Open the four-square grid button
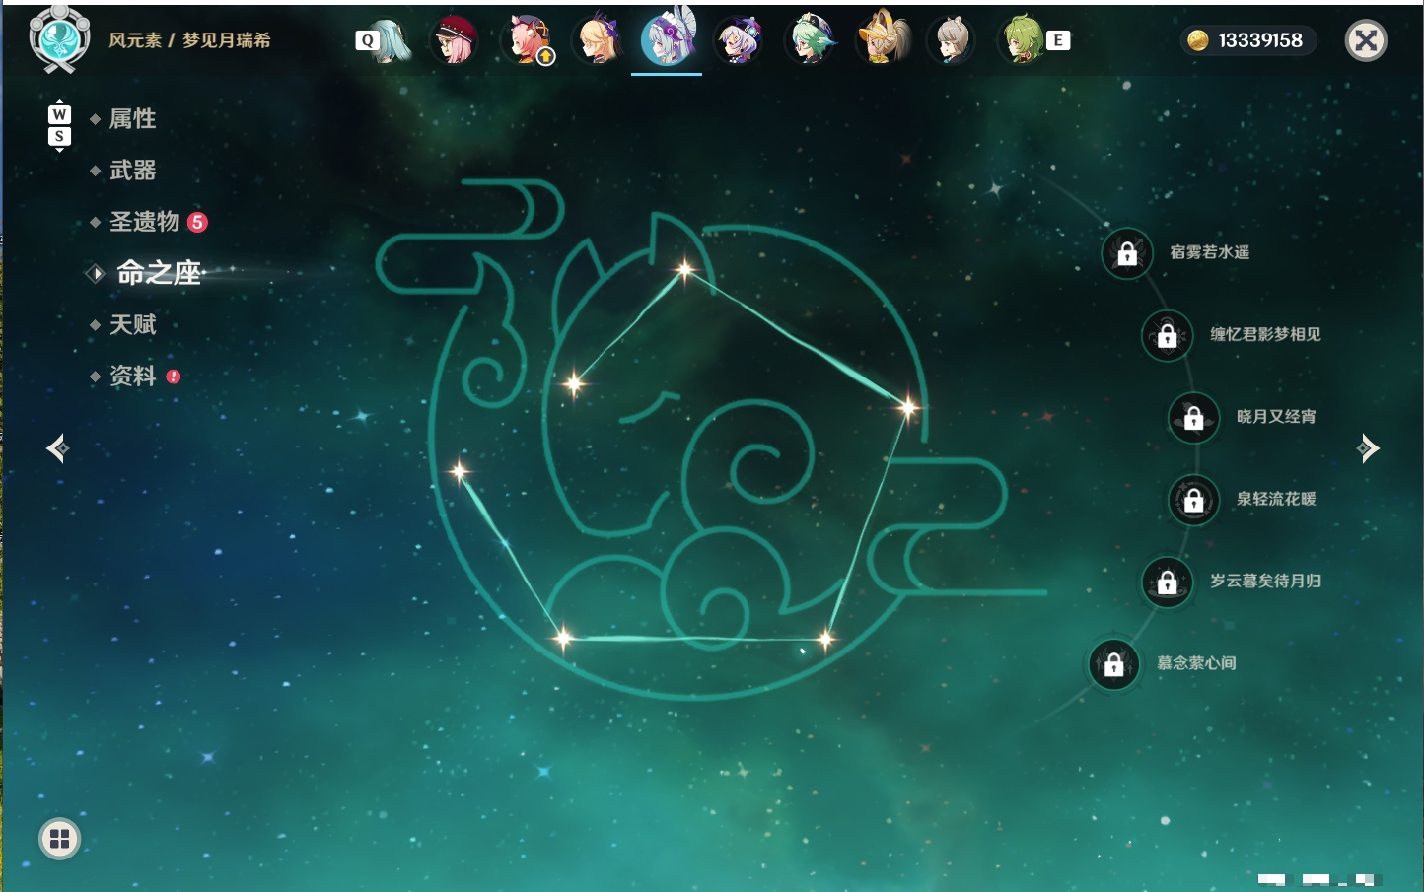 pos(60,839)
